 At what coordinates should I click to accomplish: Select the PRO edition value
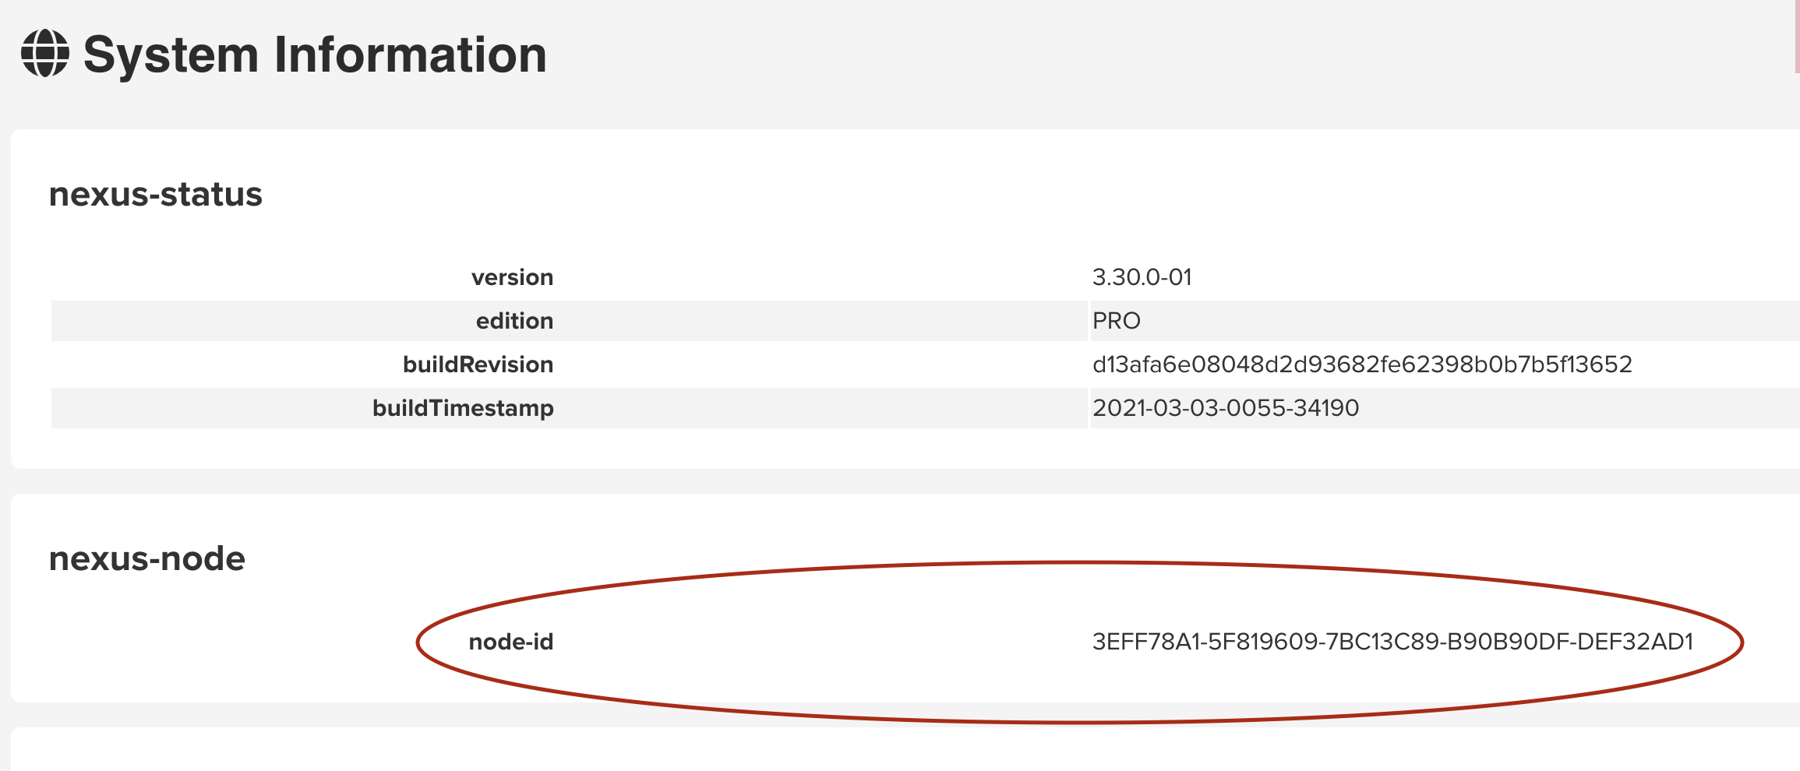coord(1116,321)
